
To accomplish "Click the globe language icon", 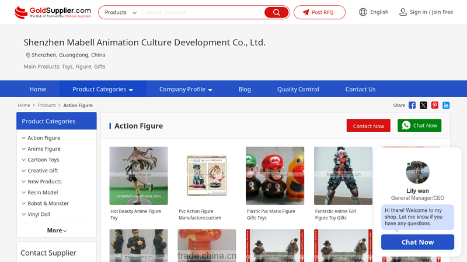I will point(363,12).
